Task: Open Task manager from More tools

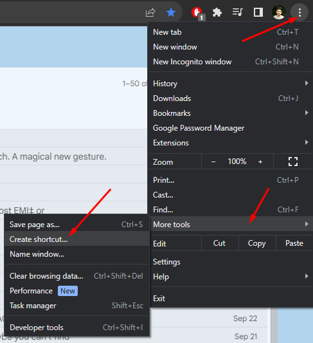Action: [76, 306]
